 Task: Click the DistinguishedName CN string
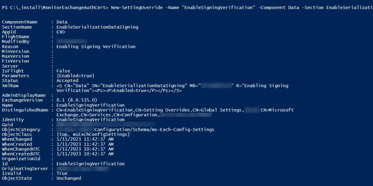(175, 112)
